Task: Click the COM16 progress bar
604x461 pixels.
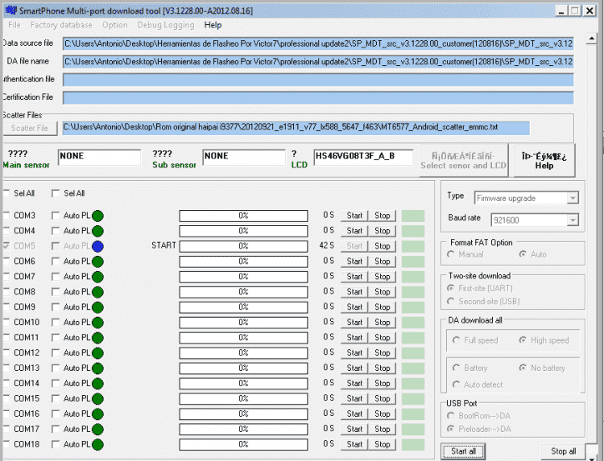Action: (x=243, y=414)
